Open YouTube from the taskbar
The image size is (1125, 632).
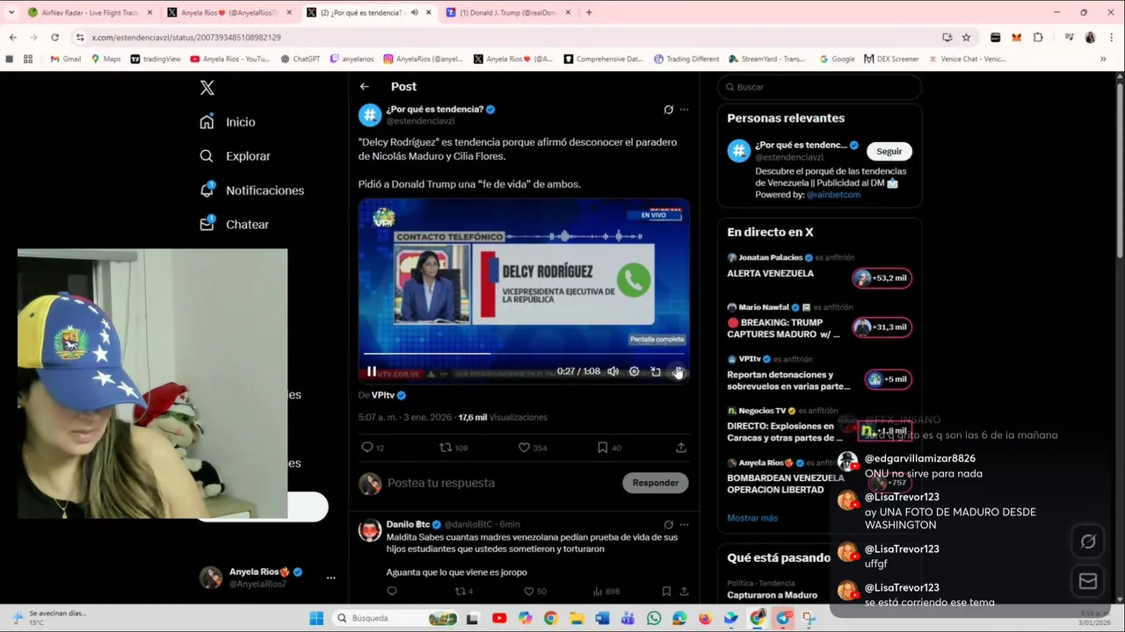click(x=499, y=618)
